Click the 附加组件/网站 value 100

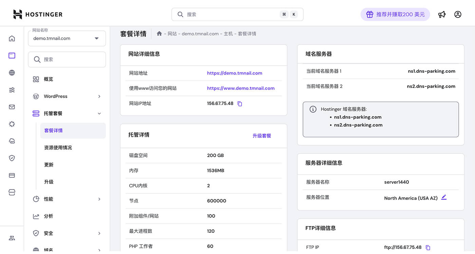click(211, 216)
